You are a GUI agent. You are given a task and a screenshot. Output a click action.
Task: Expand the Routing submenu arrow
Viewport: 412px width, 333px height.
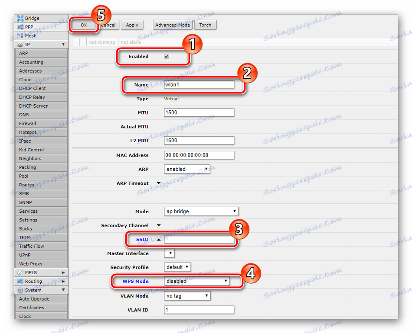pos(63,281)
